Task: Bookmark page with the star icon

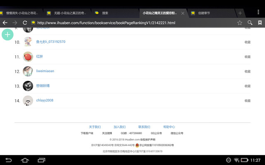Action: 240,23
